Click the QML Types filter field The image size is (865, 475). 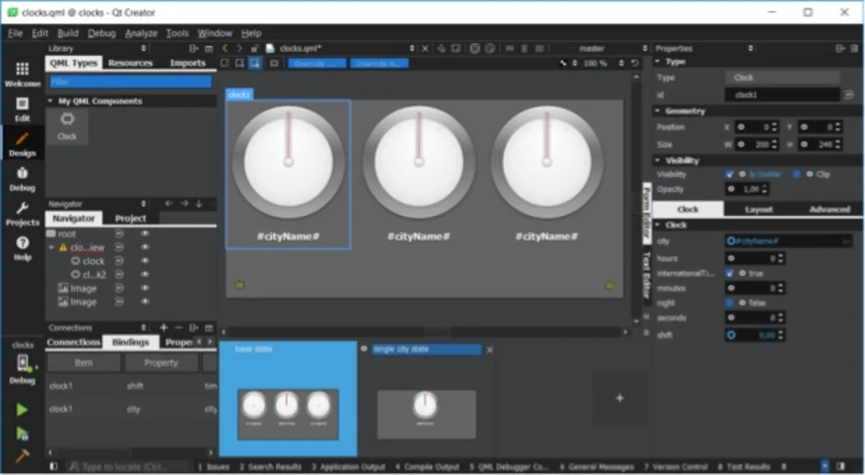[x=130, y=82]
